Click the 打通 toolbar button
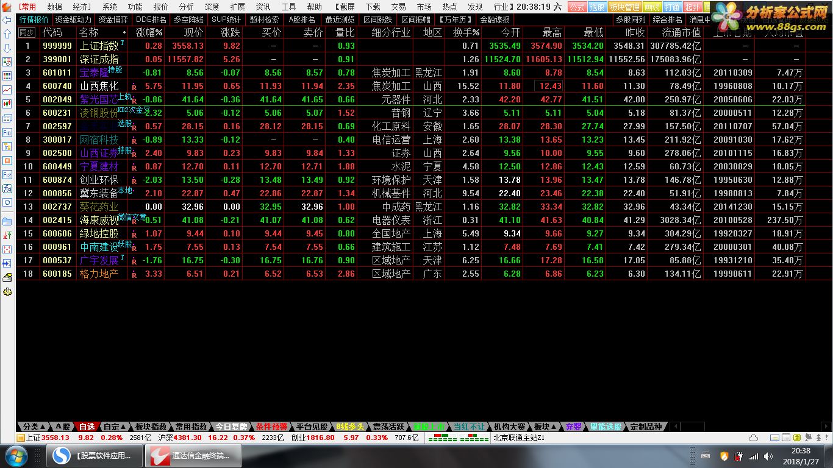The image size is (833, 468). (x=672, y=7)
